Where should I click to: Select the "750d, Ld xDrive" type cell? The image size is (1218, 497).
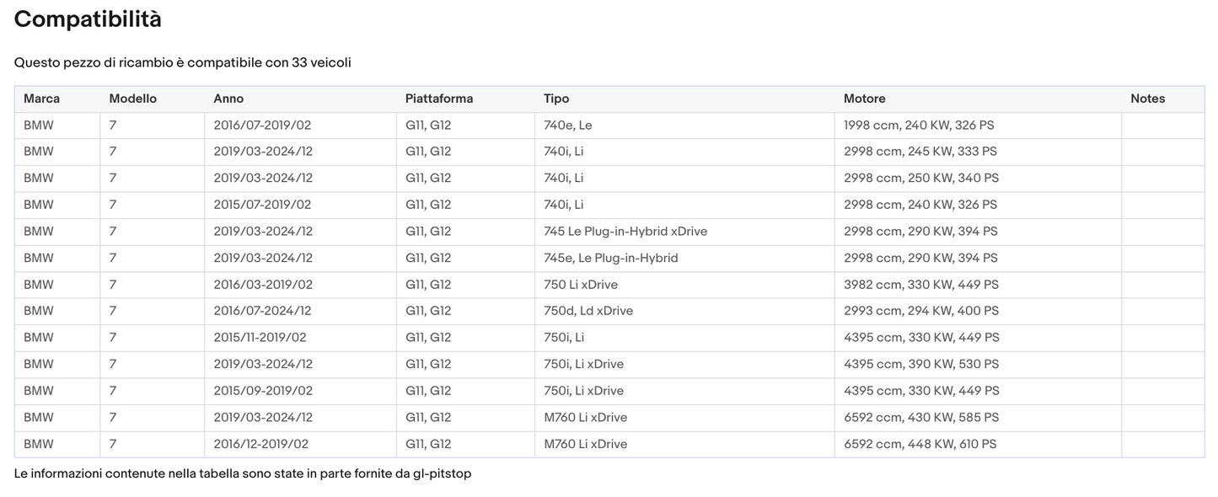(588, 311)
